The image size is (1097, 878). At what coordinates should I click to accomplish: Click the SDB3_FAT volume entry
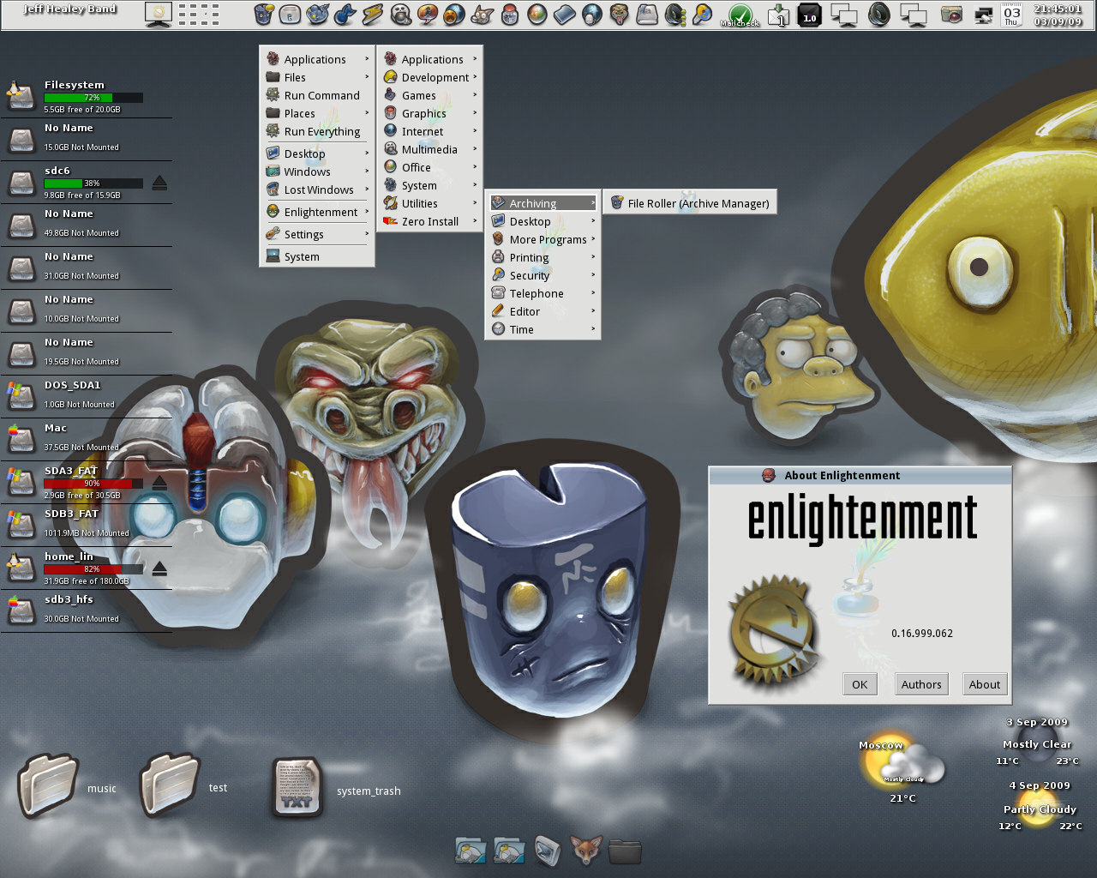click(x=86, y=525)
